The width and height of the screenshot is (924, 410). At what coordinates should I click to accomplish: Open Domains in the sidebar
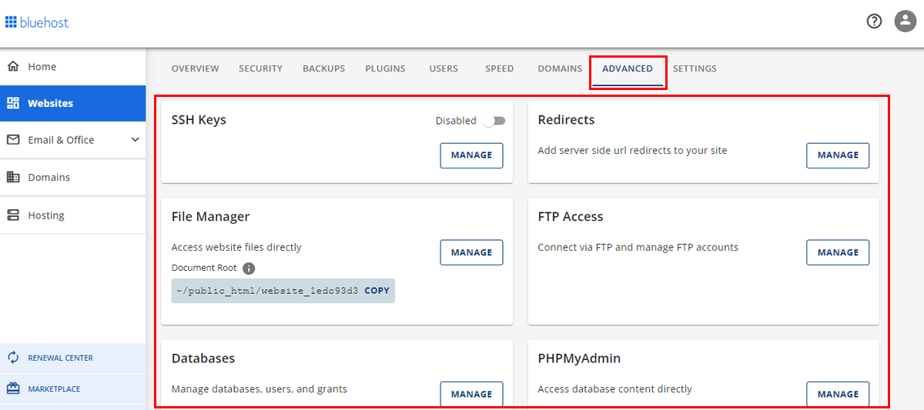pyautogui.click(x=72, y=177)
